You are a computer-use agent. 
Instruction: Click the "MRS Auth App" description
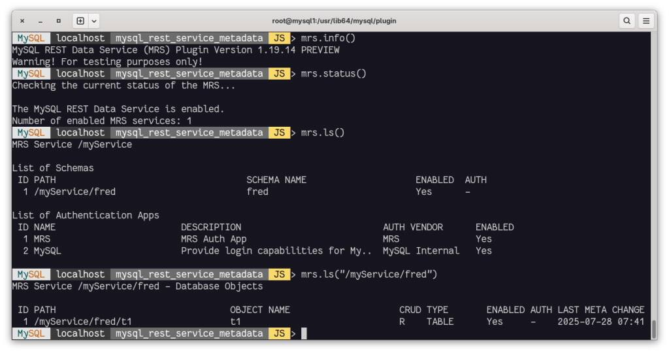tap(214, 239)
